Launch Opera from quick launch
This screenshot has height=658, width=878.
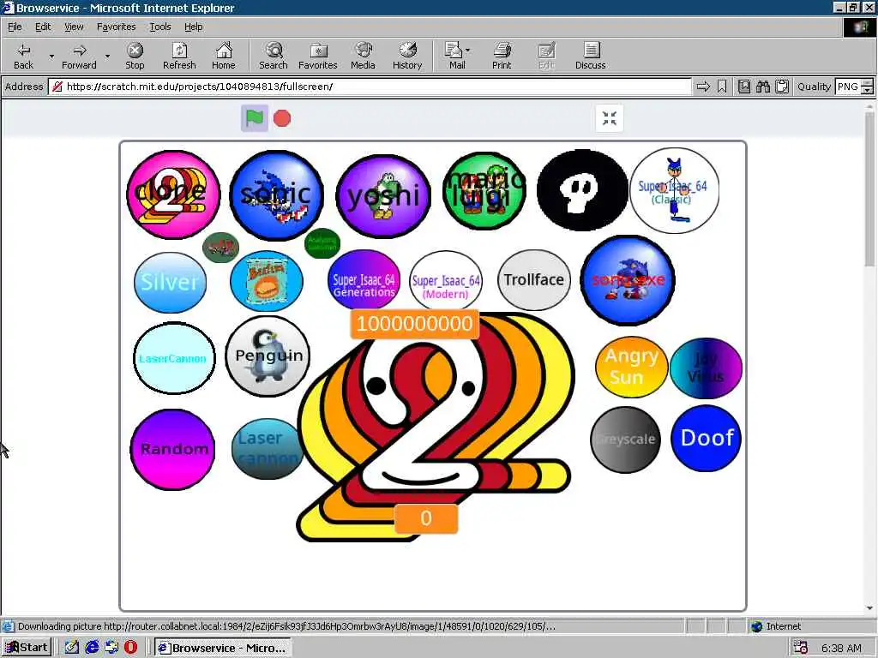click(x=130, y=648)
